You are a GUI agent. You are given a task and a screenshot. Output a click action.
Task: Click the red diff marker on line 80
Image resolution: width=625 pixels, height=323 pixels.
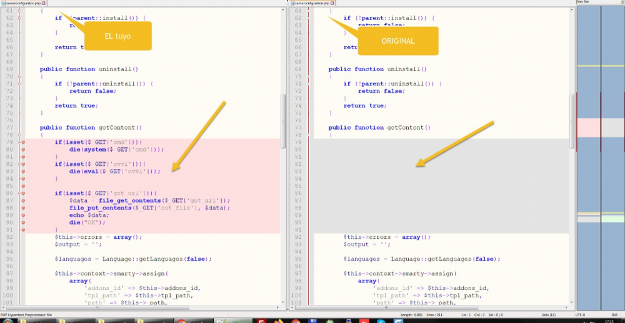[x=23, y=150]
